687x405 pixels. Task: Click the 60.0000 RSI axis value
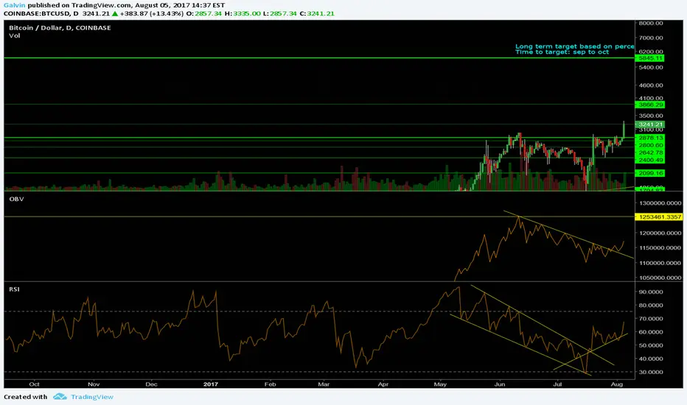pyautogui.click(x=651, y=332)
